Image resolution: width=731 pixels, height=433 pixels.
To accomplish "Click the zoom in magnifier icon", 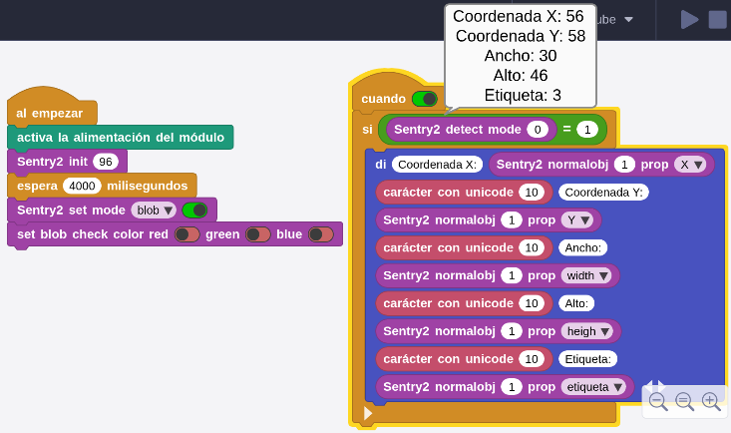I will point(710,401).
